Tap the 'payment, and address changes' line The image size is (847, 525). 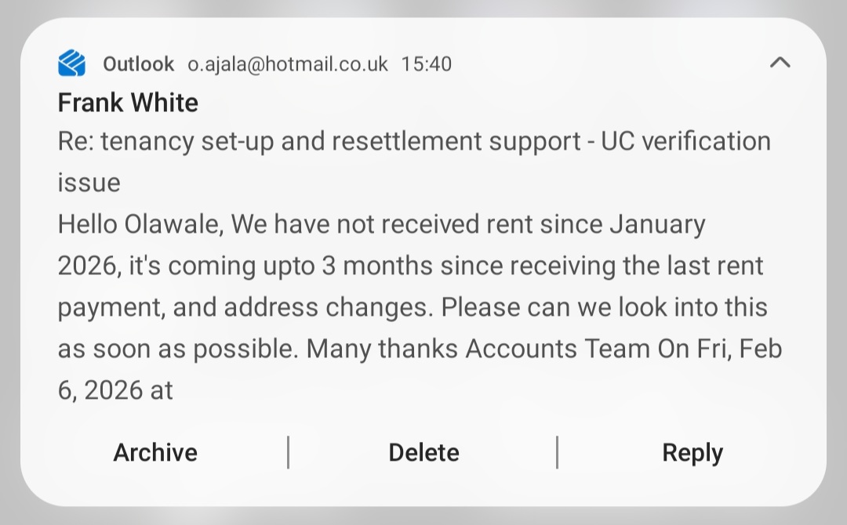245,307
